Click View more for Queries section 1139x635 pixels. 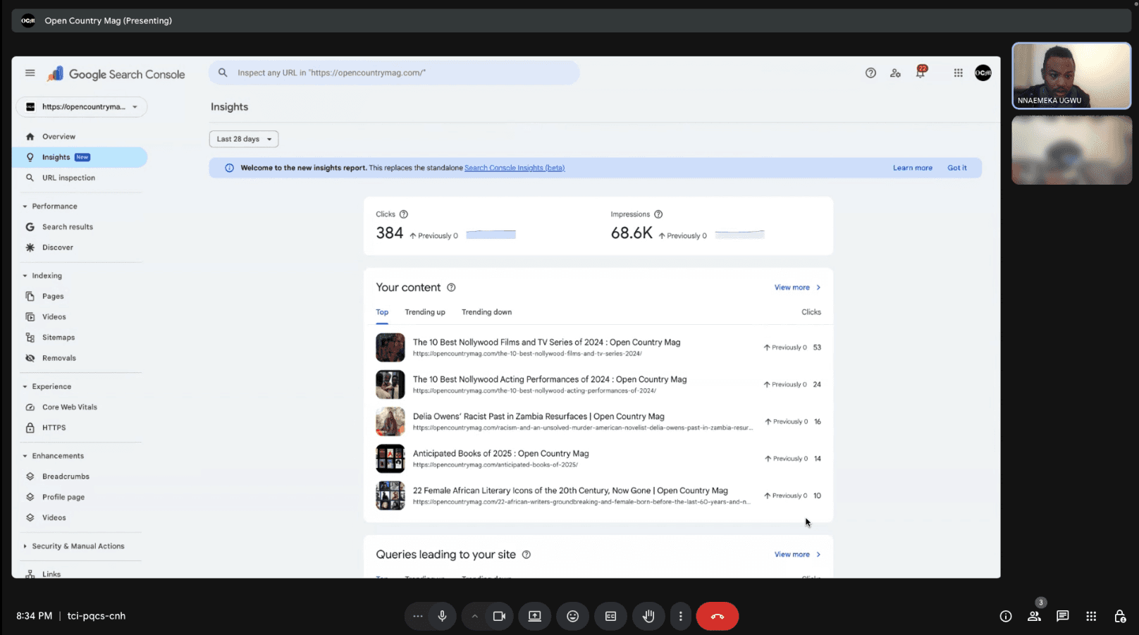(x=797, y=555)
